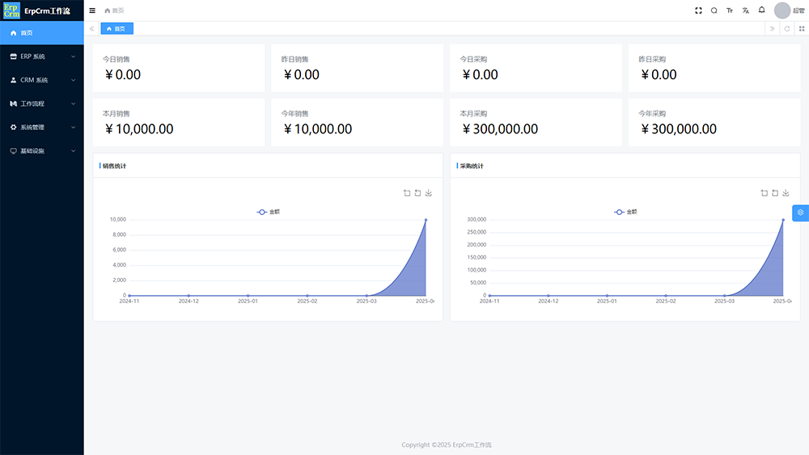Enter fullscreen mode via top bar icon
This screenshot has height=455, width=809.
tap(699, 11)
